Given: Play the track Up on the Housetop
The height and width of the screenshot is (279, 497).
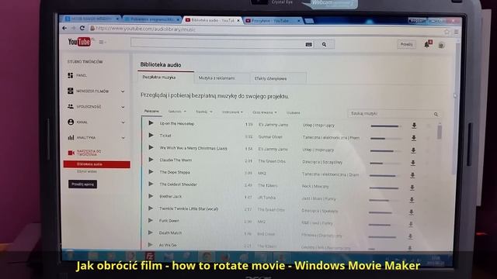Looking at the screenshot, I should (x=151, y=123).
